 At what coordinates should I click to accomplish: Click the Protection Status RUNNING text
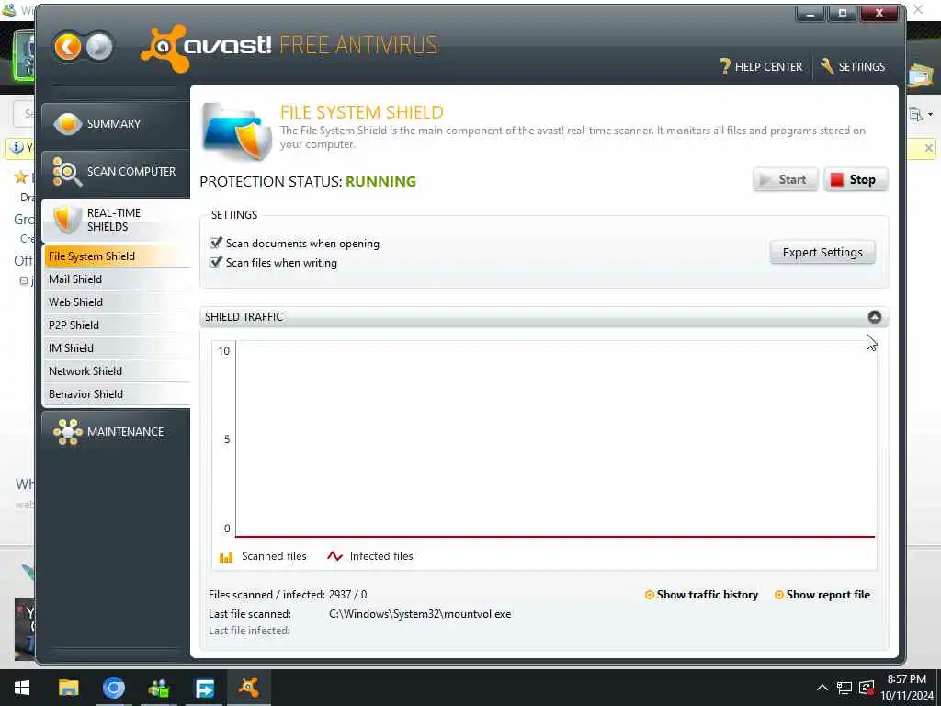pyautogui.click(x=380, y=182)
